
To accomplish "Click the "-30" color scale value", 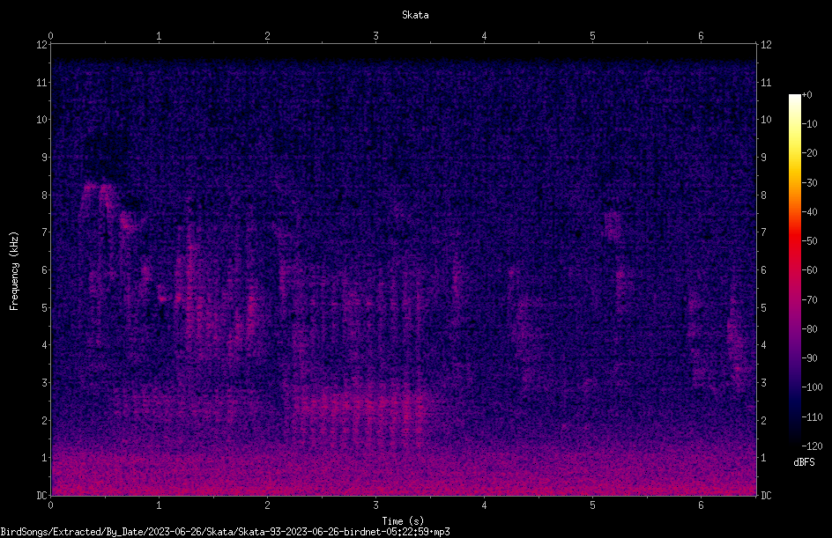I will coord(809,183).
